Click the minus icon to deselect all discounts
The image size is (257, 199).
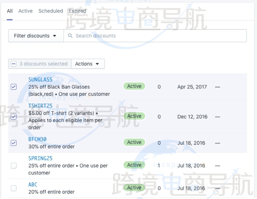pos(13,64)
